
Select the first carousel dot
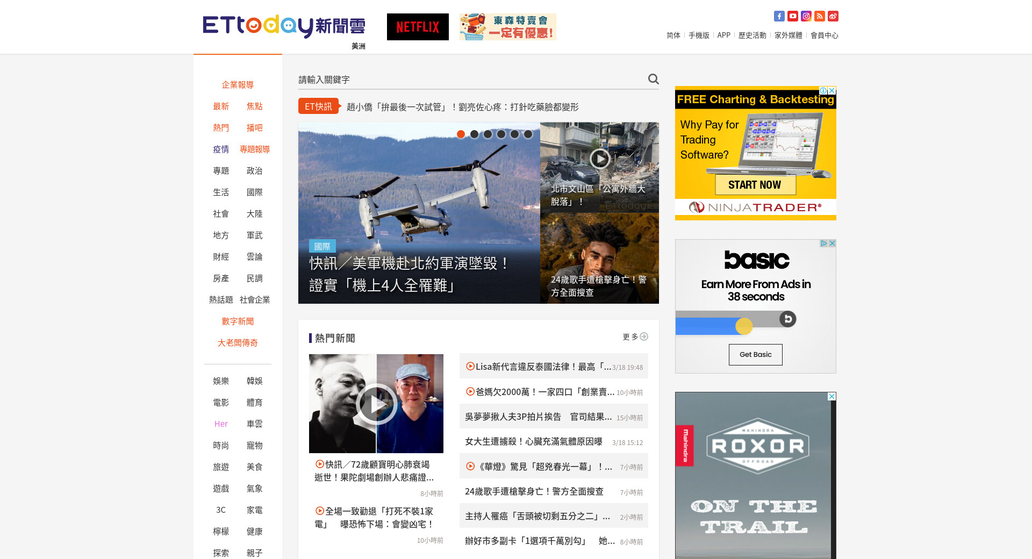coord(461,134)
